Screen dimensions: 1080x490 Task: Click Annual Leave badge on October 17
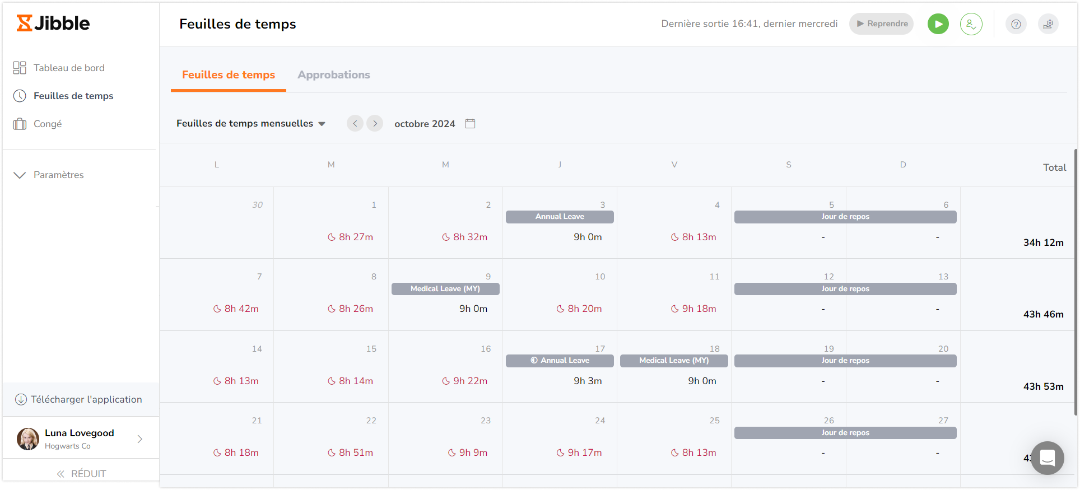560,361
